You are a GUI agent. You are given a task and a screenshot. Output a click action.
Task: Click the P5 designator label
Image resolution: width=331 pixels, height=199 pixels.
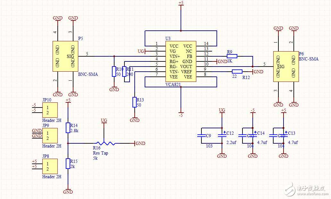(x=81, y=38)
